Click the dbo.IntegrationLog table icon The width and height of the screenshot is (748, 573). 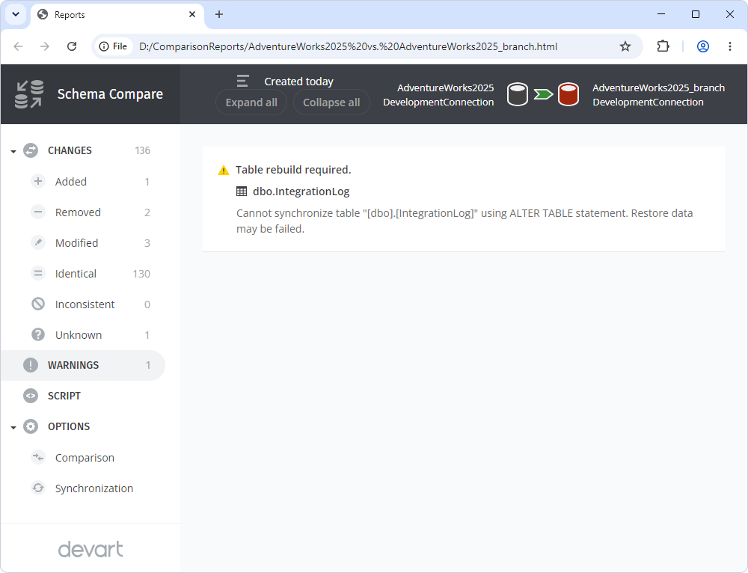pos(242,191)
